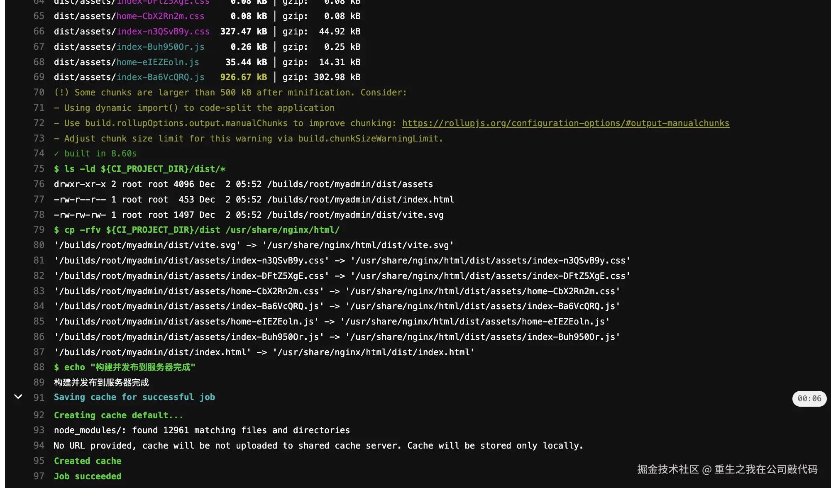The height and width of the screenshot is (488, 831).
Task: Click line number 88 beside the echo command
Action: click(x=39, y=367)
